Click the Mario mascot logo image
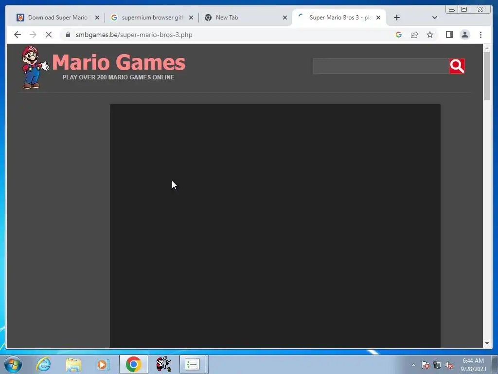 [35, 67]
